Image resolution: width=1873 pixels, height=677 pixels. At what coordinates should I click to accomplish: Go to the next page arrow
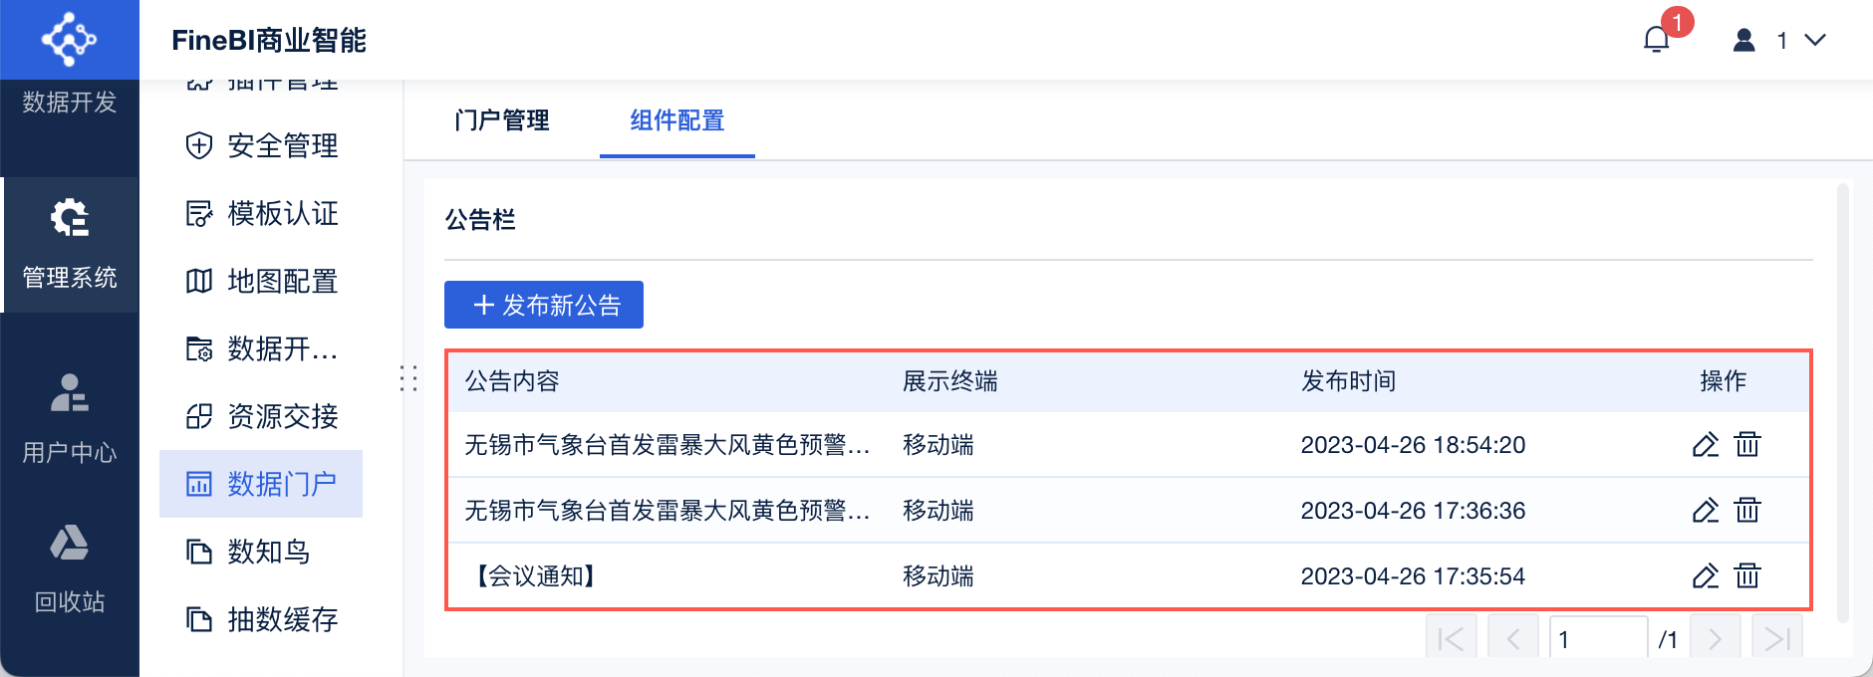(x=1715, y=639)
